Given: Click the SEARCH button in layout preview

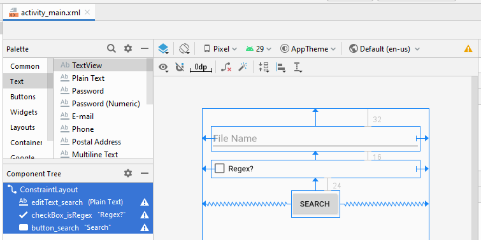Looking at the screenshot, I should [315, 204].
